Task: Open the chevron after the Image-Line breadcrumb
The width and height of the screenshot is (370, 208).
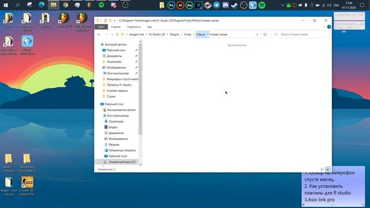Action: [146, 35]
